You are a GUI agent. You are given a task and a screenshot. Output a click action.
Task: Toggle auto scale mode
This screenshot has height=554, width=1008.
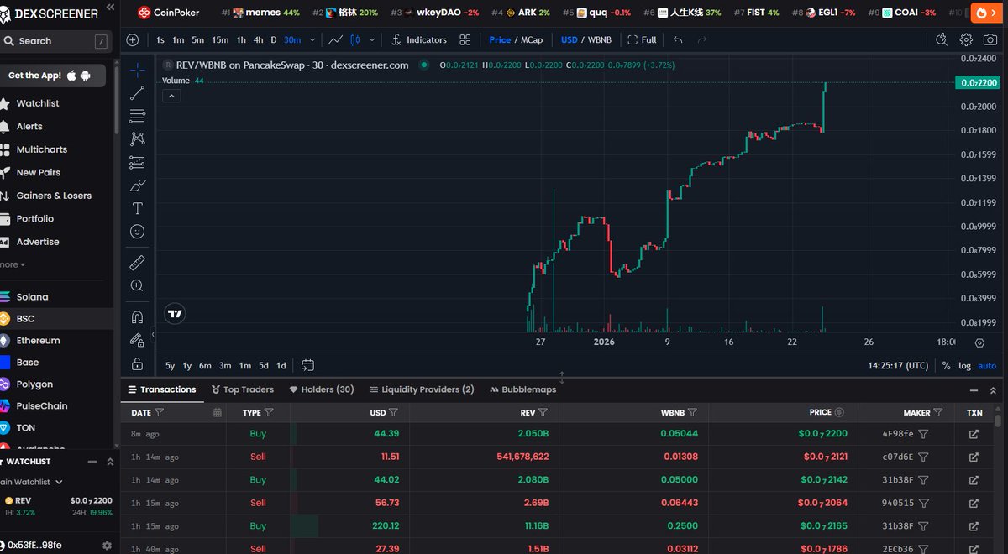point(987,365)
